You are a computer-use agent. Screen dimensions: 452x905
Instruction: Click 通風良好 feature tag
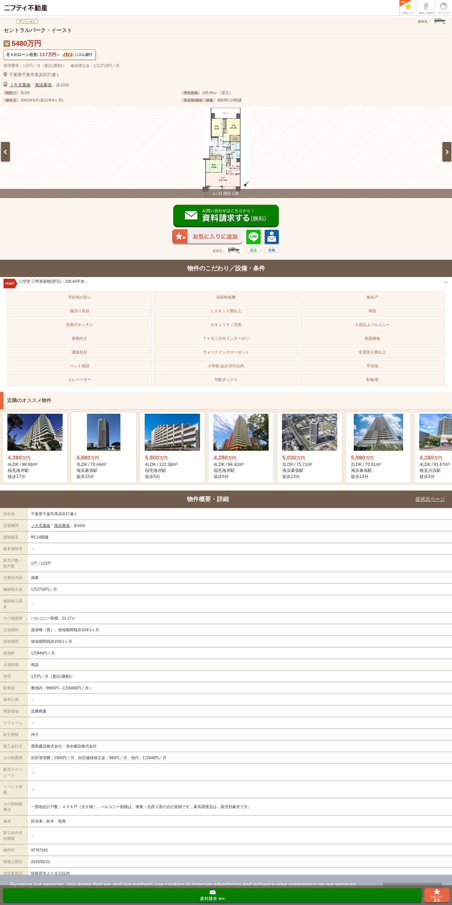click(x=80, y=352)
